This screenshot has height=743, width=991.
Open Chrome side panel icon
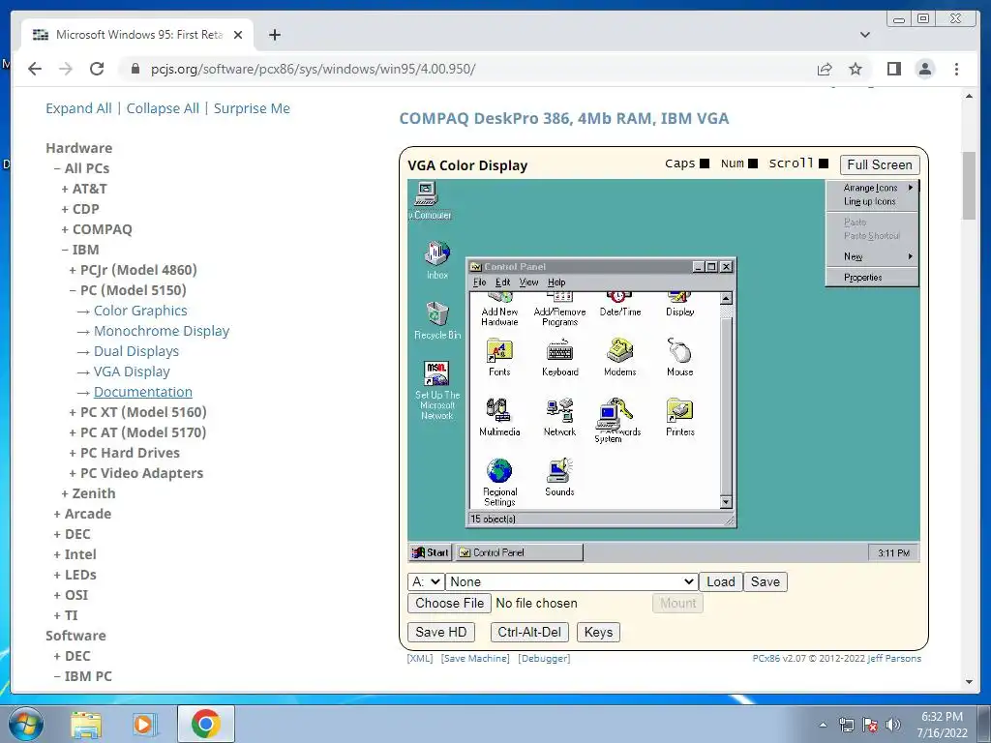(x=893, y=69)
